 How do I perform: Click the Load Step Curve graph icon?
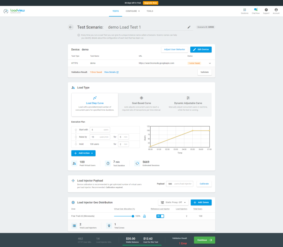95,98
